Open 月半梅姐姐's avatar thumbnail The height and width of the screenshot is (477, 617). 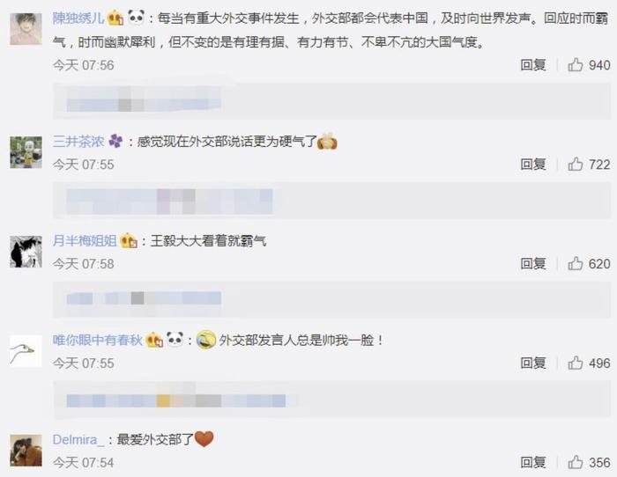tap(26, 252)
